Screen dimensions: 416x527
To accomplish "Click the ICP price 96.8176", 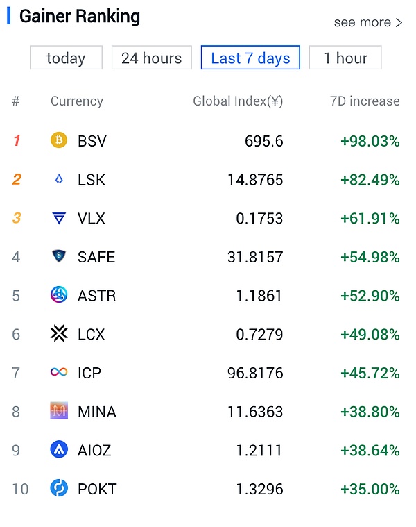I will coord(255,374).
